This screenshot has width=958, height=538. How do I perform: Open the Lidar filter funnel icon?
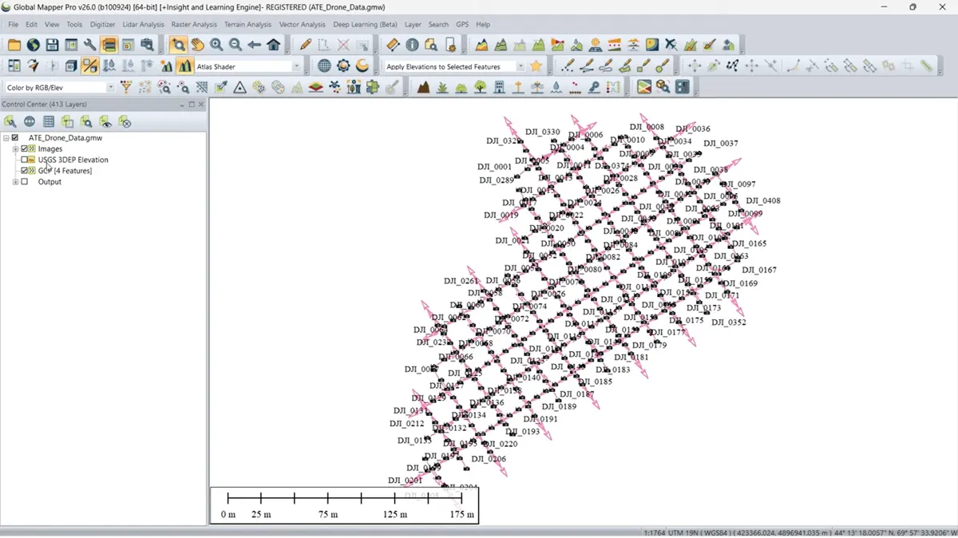(126, 87)
